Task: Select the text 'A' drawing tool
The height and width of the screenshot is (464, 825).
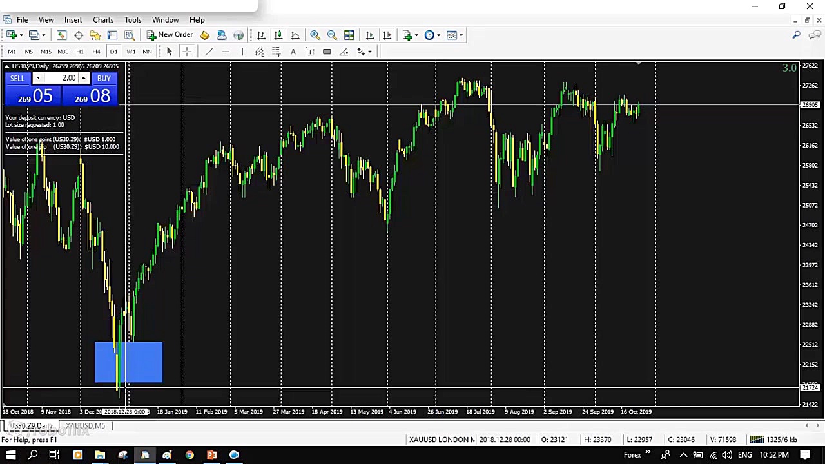Action: [x=293, y=52]
